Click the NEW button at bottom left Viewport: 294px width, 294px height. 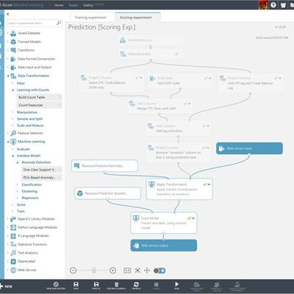(x=7, y=286)
